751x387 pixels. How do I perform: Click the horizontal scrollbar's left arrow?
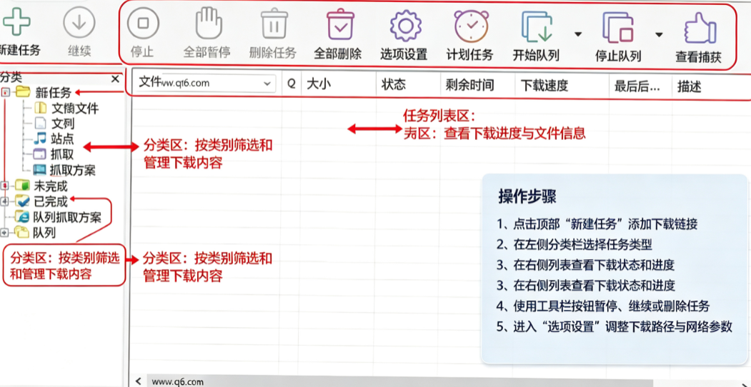tap(139, 381)
